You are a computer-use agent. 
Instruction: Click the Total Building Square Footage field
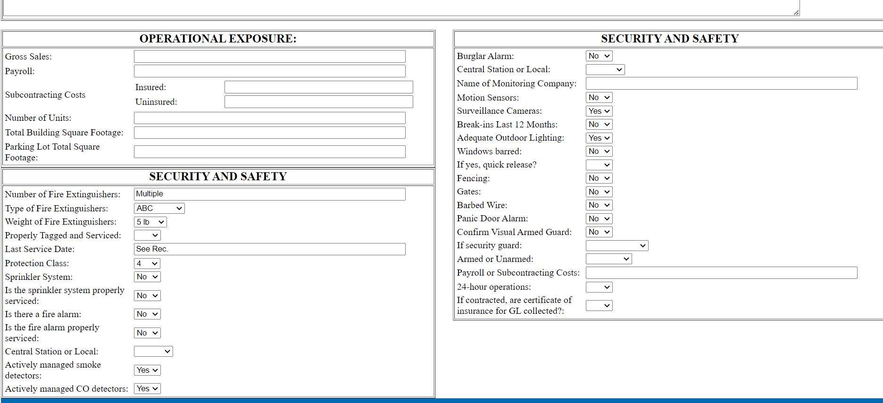pos(269,133)
